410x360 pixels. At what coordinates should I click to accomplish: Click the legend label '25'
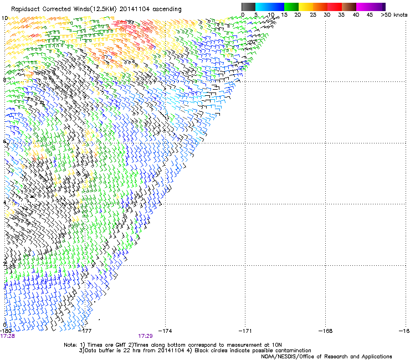tap(313, 15)
